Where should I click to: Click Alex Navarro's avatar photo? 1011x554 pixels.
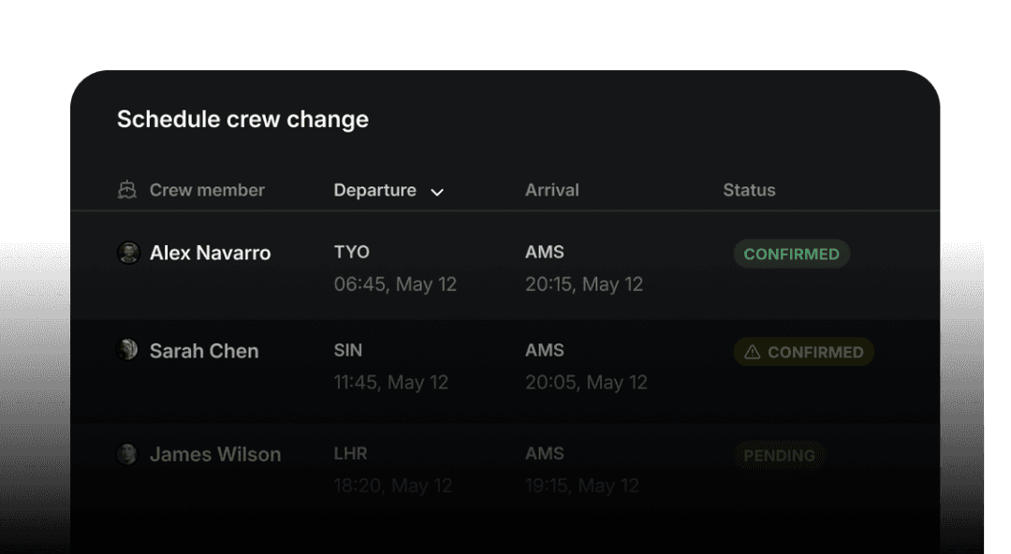click(x=128, y=253)
